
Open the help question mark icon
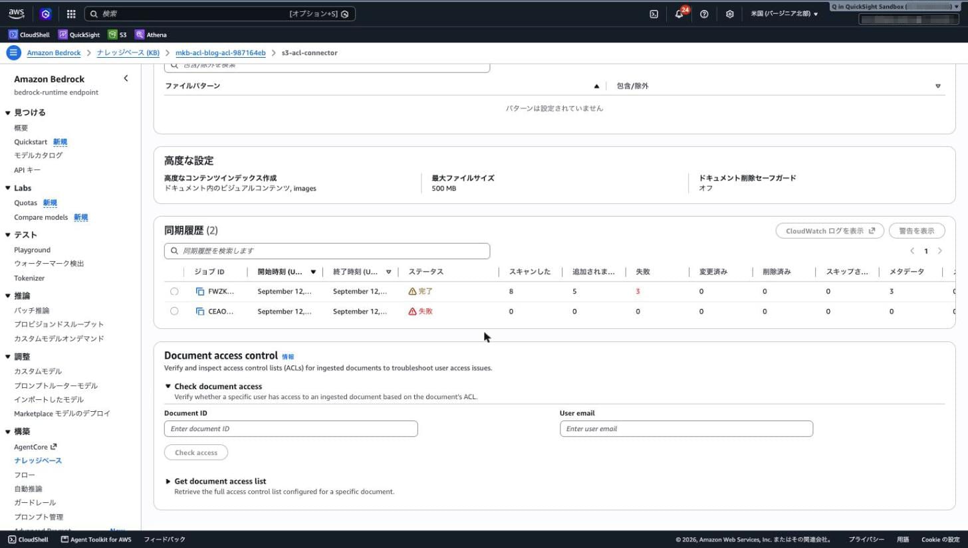[x=704, y=14]
